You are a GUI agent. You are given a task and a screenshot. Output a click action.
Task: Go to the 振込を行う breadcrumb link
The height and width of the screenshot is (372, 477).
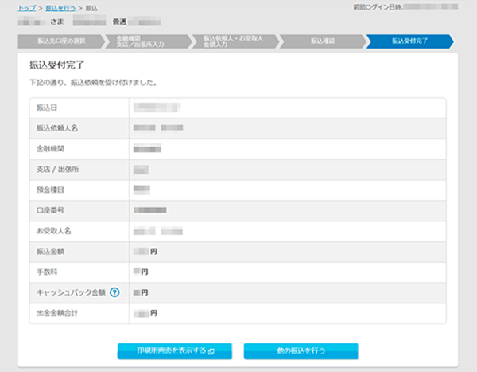tap(59, 7)
